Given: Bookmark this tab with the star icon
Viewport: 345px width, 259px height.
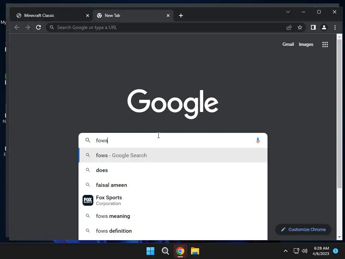Looking at the screenshot, I should pyautogui.click(x=300, y=28).
